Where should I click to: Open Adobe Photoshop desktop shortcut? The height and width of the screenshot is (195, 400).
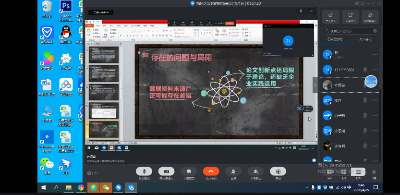point(66,11)
